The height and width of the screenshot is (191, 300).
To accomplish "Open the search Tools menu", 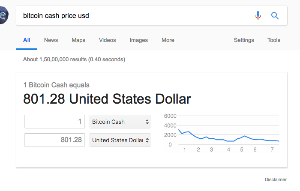I will [273, 40].
